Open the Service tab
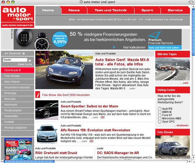 [x=175, y=10]
